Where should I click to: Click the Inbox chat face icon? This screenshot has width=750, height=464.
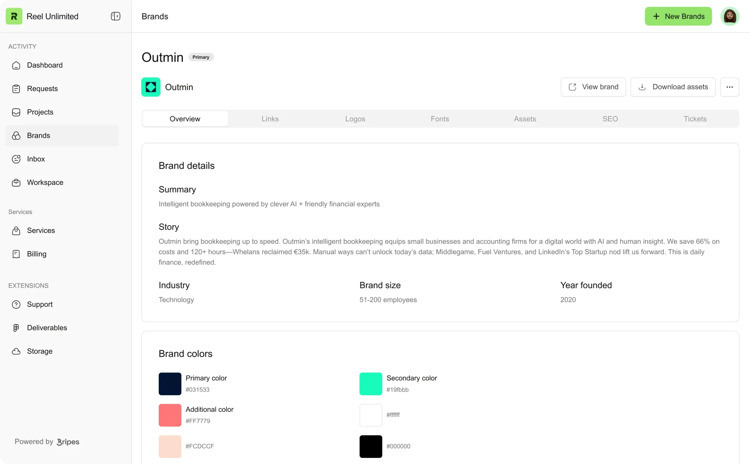pyautogui.click(x=16, y=159)
